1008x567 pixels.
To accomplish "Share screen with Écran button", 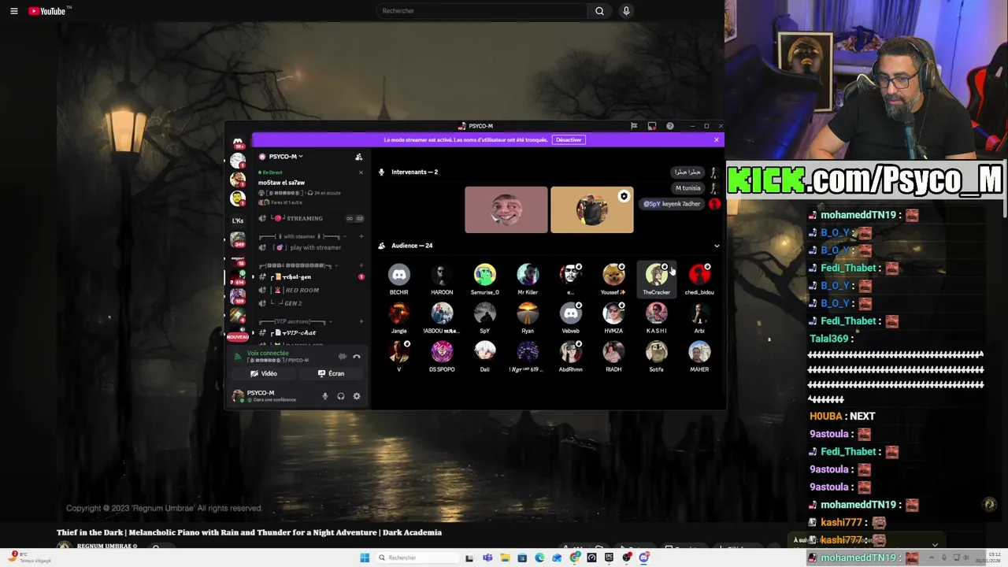I will click(331, 374).
